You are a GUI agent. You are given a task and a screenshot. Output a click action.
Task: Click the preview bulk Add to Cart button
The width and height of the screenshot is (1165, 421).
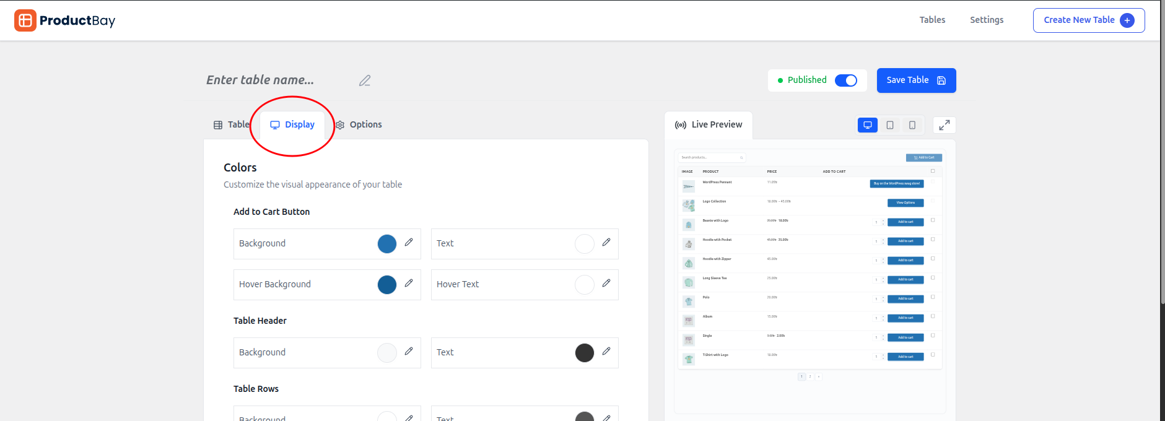[924, 157]
